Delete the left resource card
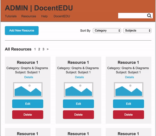Screen dimensions: 156x136 [x=28, y=115]
